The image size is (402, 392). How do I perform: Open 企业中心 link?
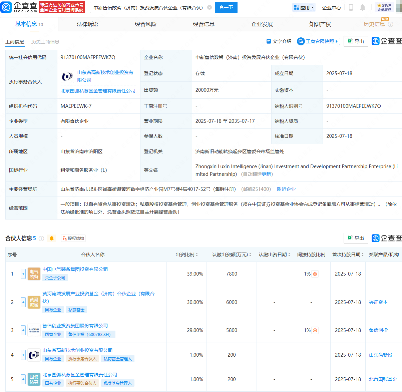click(x=332, y=7)
